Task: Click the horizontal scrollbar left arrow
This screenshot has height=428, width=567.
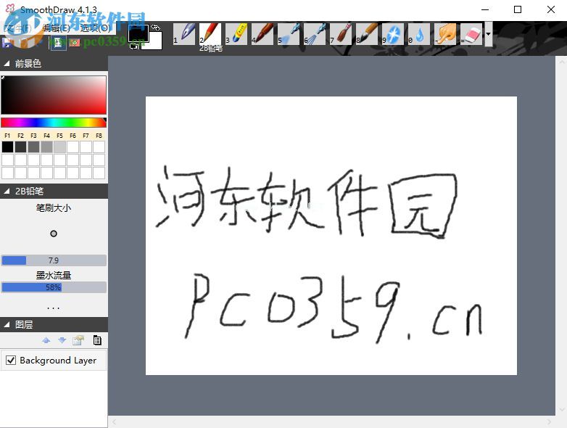Action: [x=114, y=422]
